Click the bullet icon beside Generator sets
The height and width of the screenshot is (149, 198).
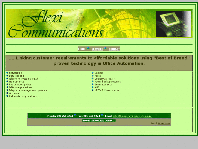(x=93, y=84)
